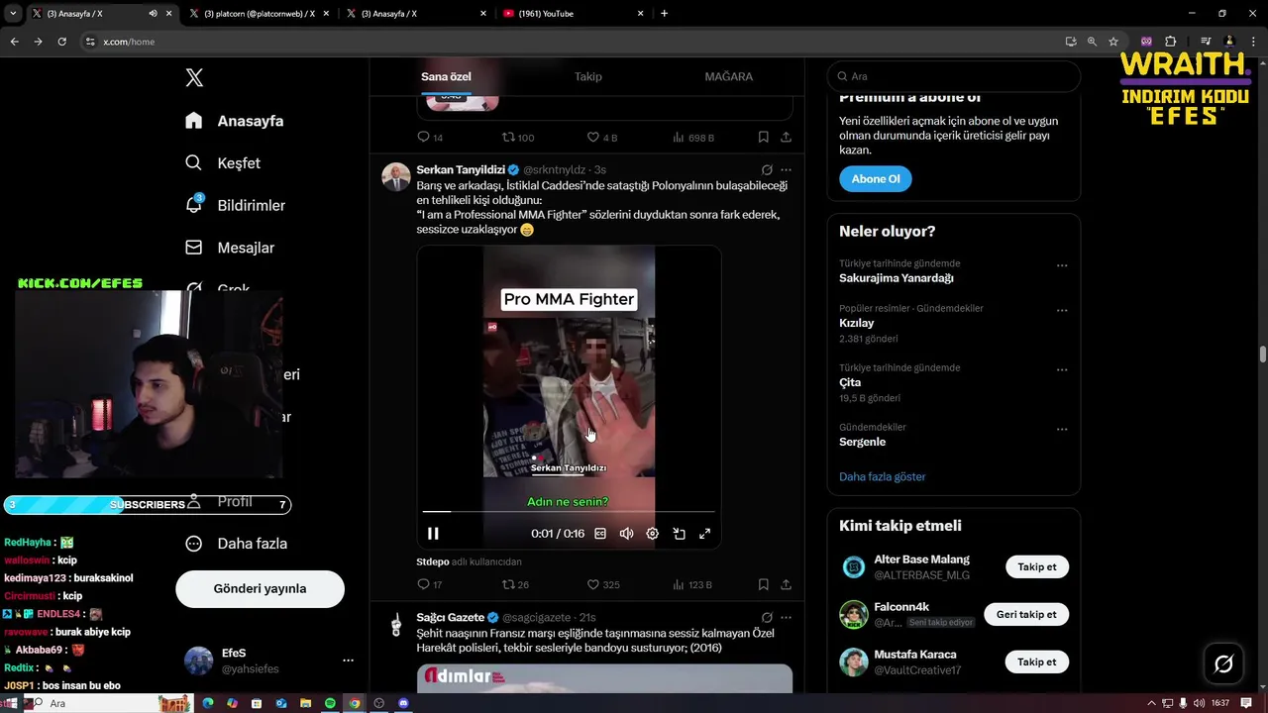The image size is (1268, 713).
Task: Mute the video volume
Action: 626,534
